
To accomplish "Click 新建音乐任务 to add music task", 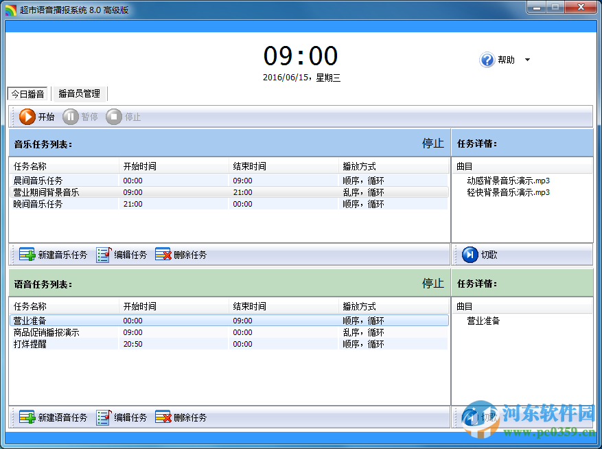I will (54, 255).
